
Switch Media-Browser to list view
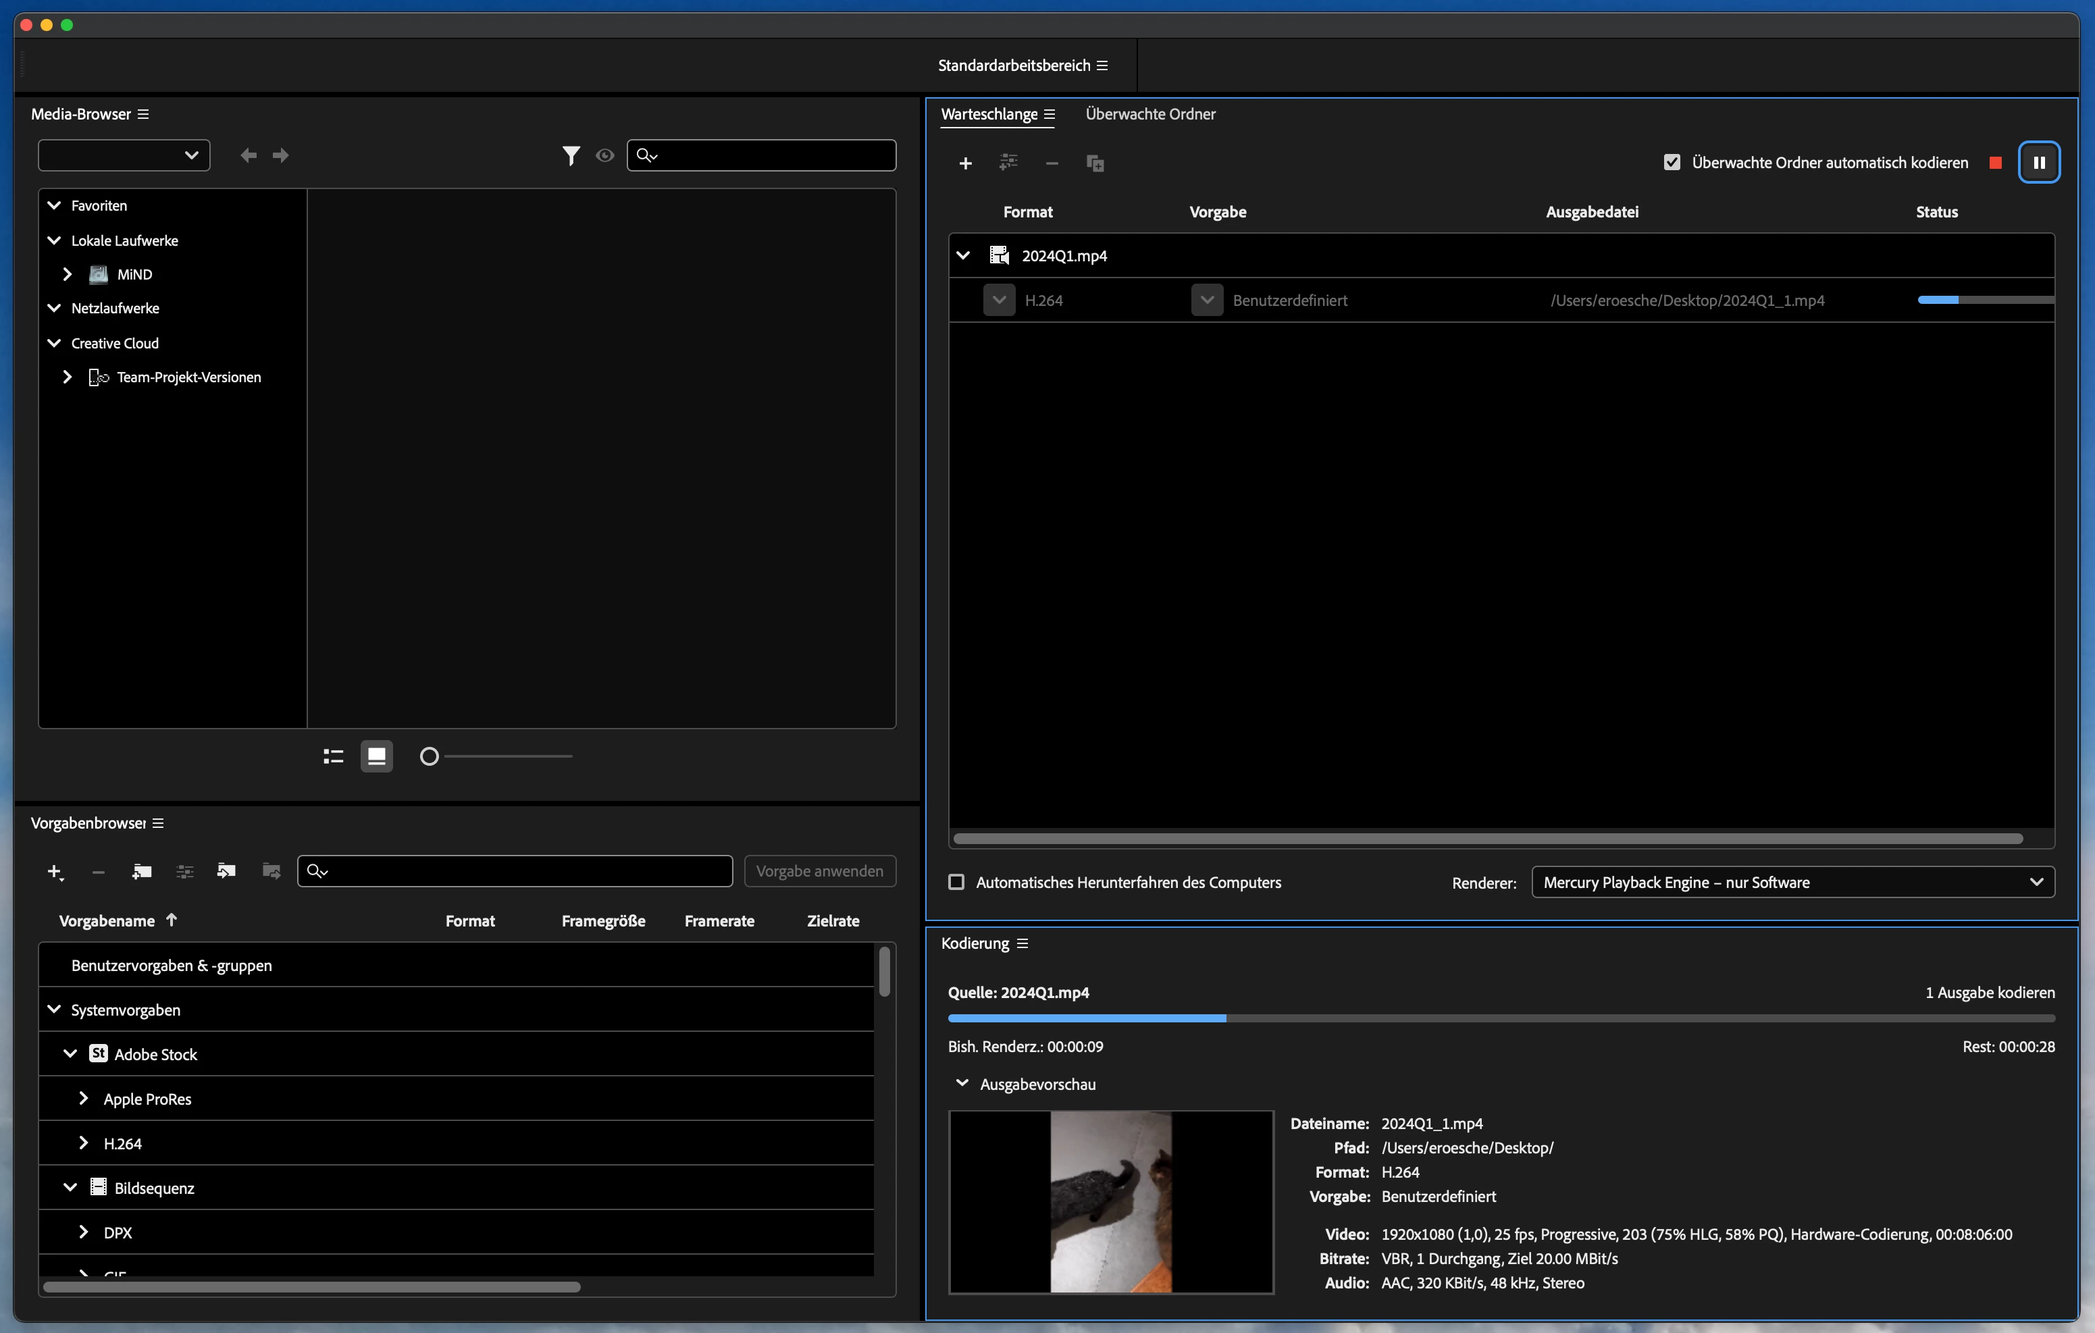tap(333, 756)
